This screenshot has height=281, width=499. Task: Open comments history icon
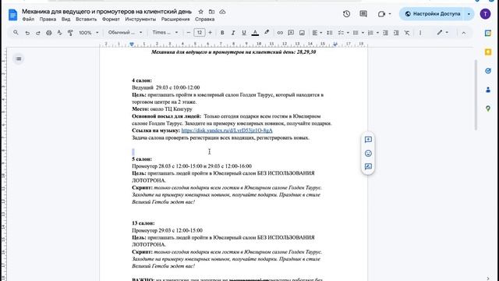(363, 14)
